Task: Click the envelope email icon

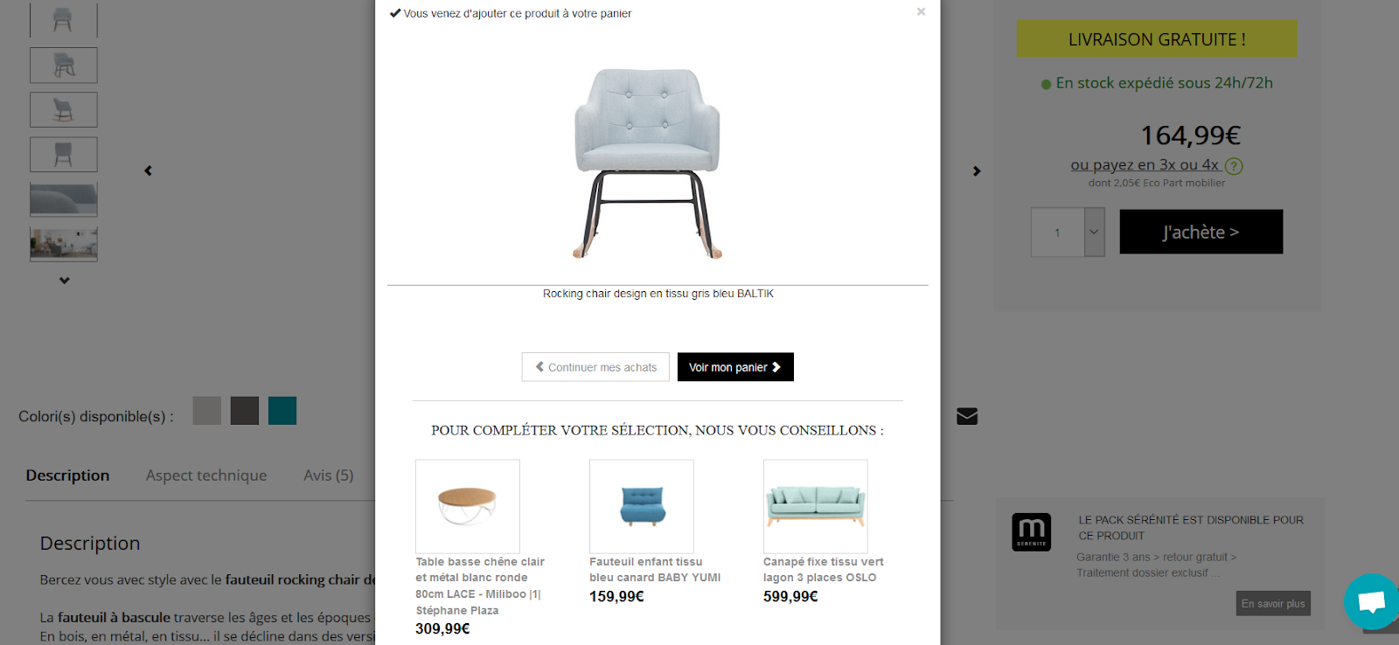Action: [x=967, y=416]
